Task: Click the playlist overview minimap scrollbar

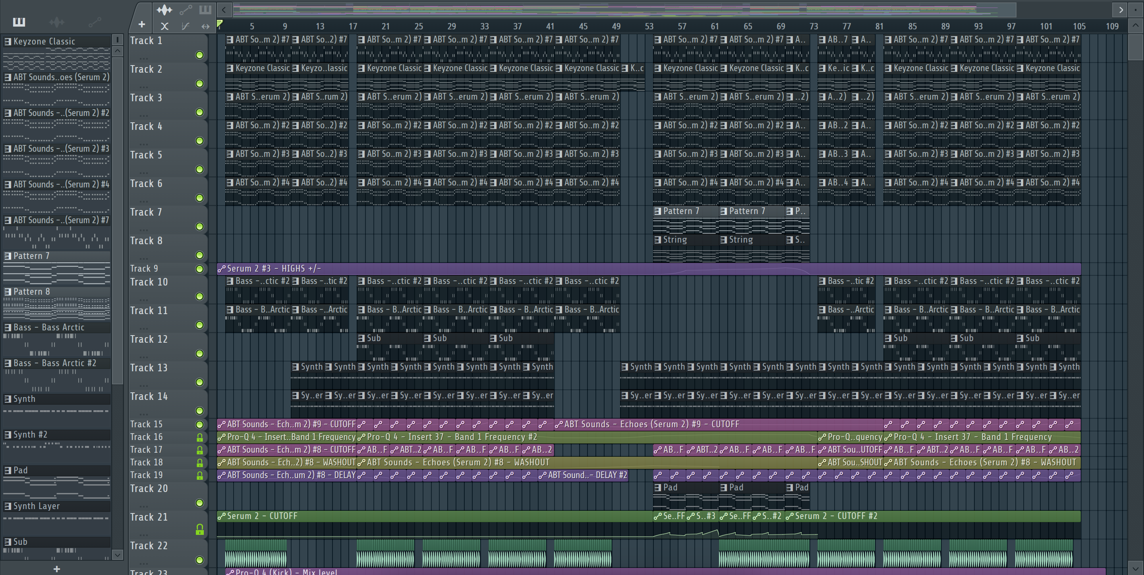Action: point(622,9)
